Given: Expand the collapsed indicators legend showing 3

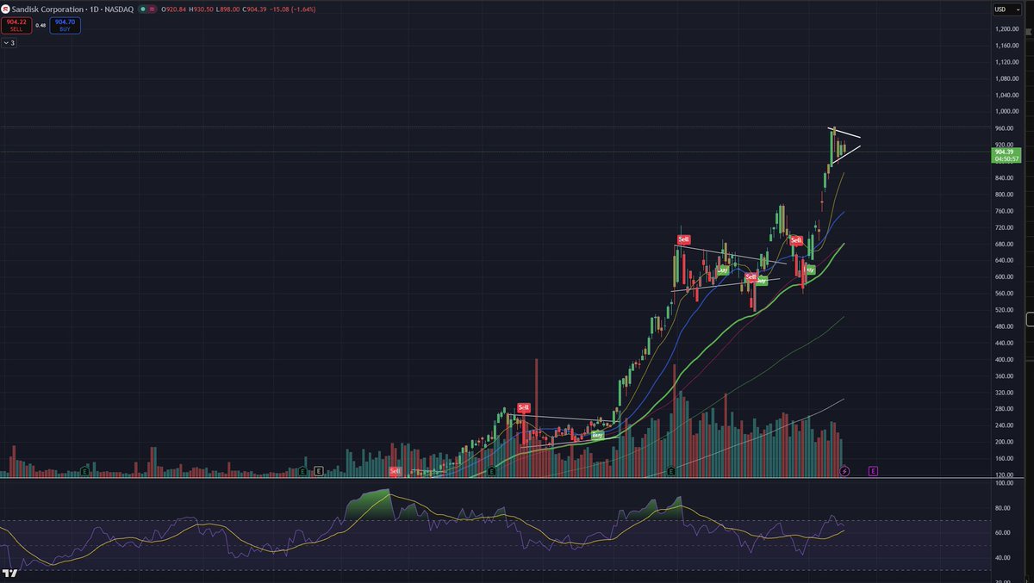Looking at the screenshot, I should [x=9, y=41].
